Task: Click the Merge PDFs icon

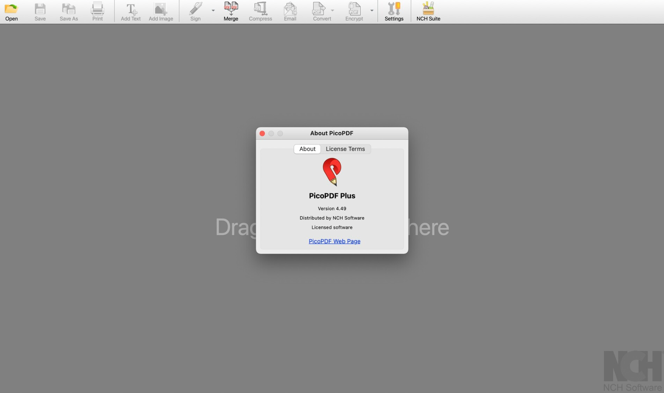Action: point(231,12)
